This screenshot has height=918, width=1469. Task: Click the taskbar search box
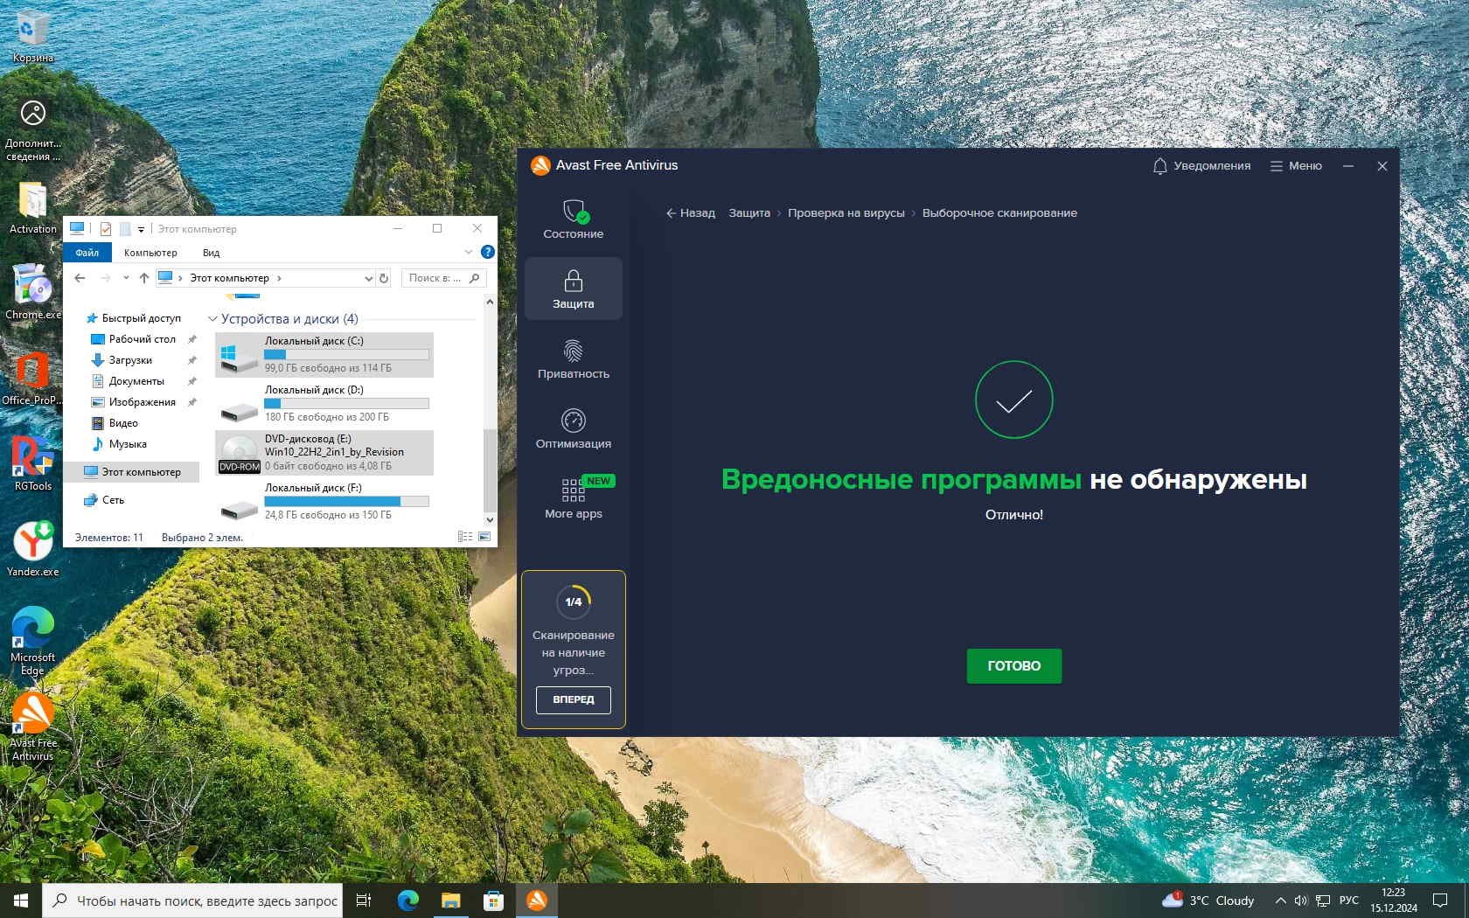pyautogui.click(x=192, y=901)
